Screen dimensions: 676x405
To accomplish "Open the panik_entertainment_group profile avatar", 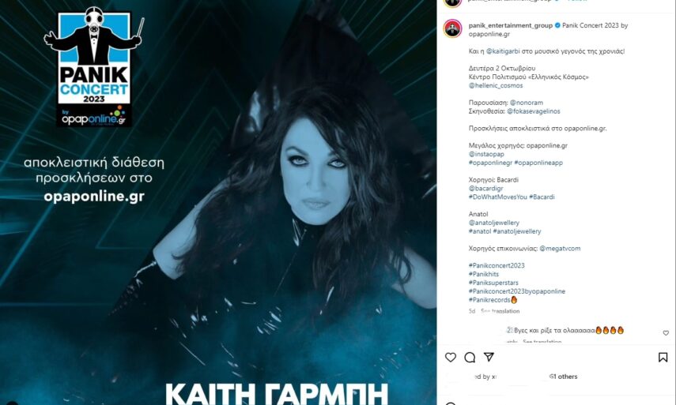I will click(x=453, y=28).
